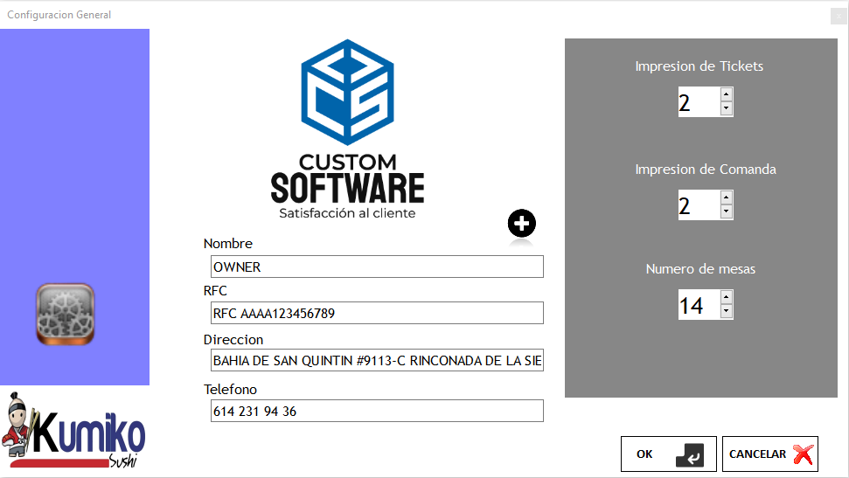Increase Impresion de Tickets value
The width and height of the screenshot is (849, 478).
tap(726, 94)
